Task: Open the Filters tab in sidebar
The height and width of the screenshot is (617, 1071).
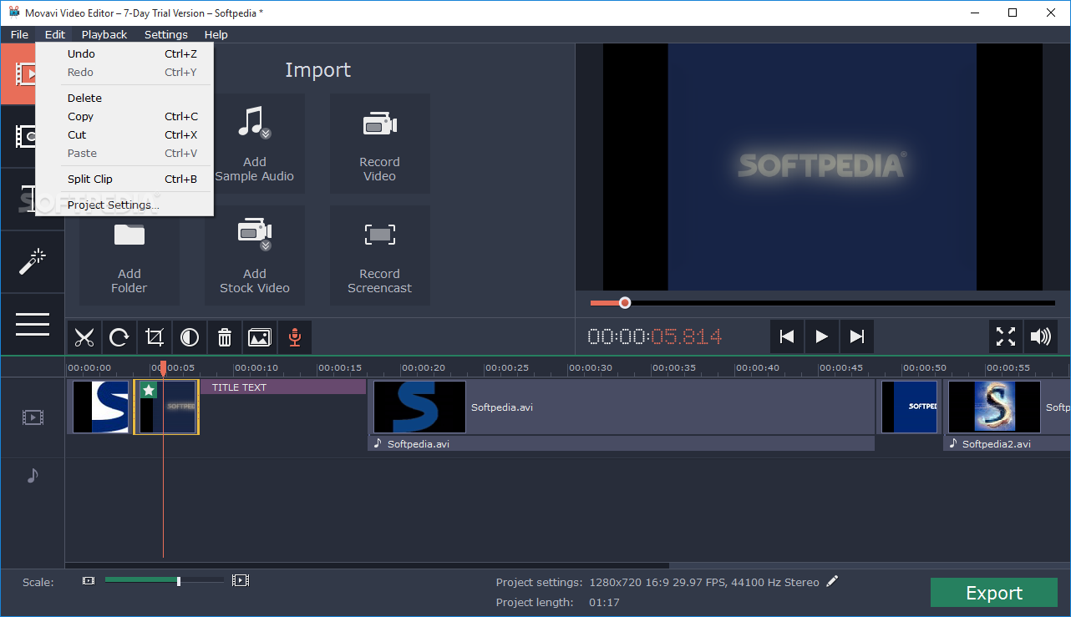Action: [18, 136]
